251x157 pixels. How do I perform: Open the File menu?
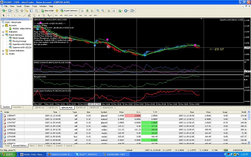6,6
